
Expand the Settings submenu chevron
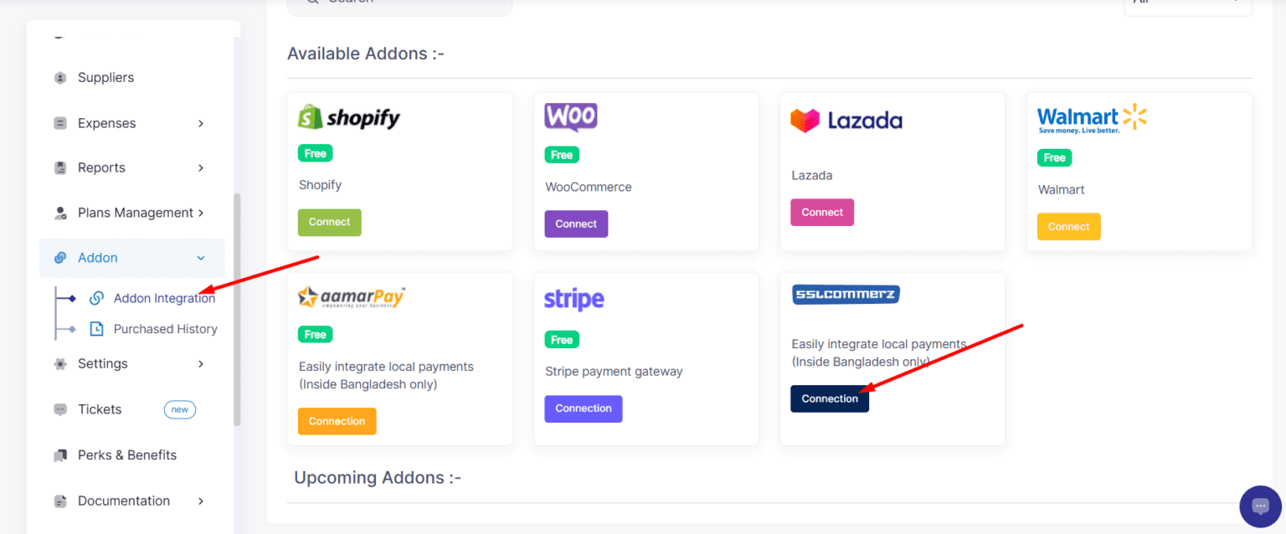click(201, 364)
